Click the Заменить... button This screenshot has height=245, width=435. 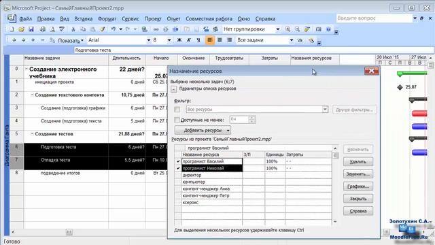(358, 174)
